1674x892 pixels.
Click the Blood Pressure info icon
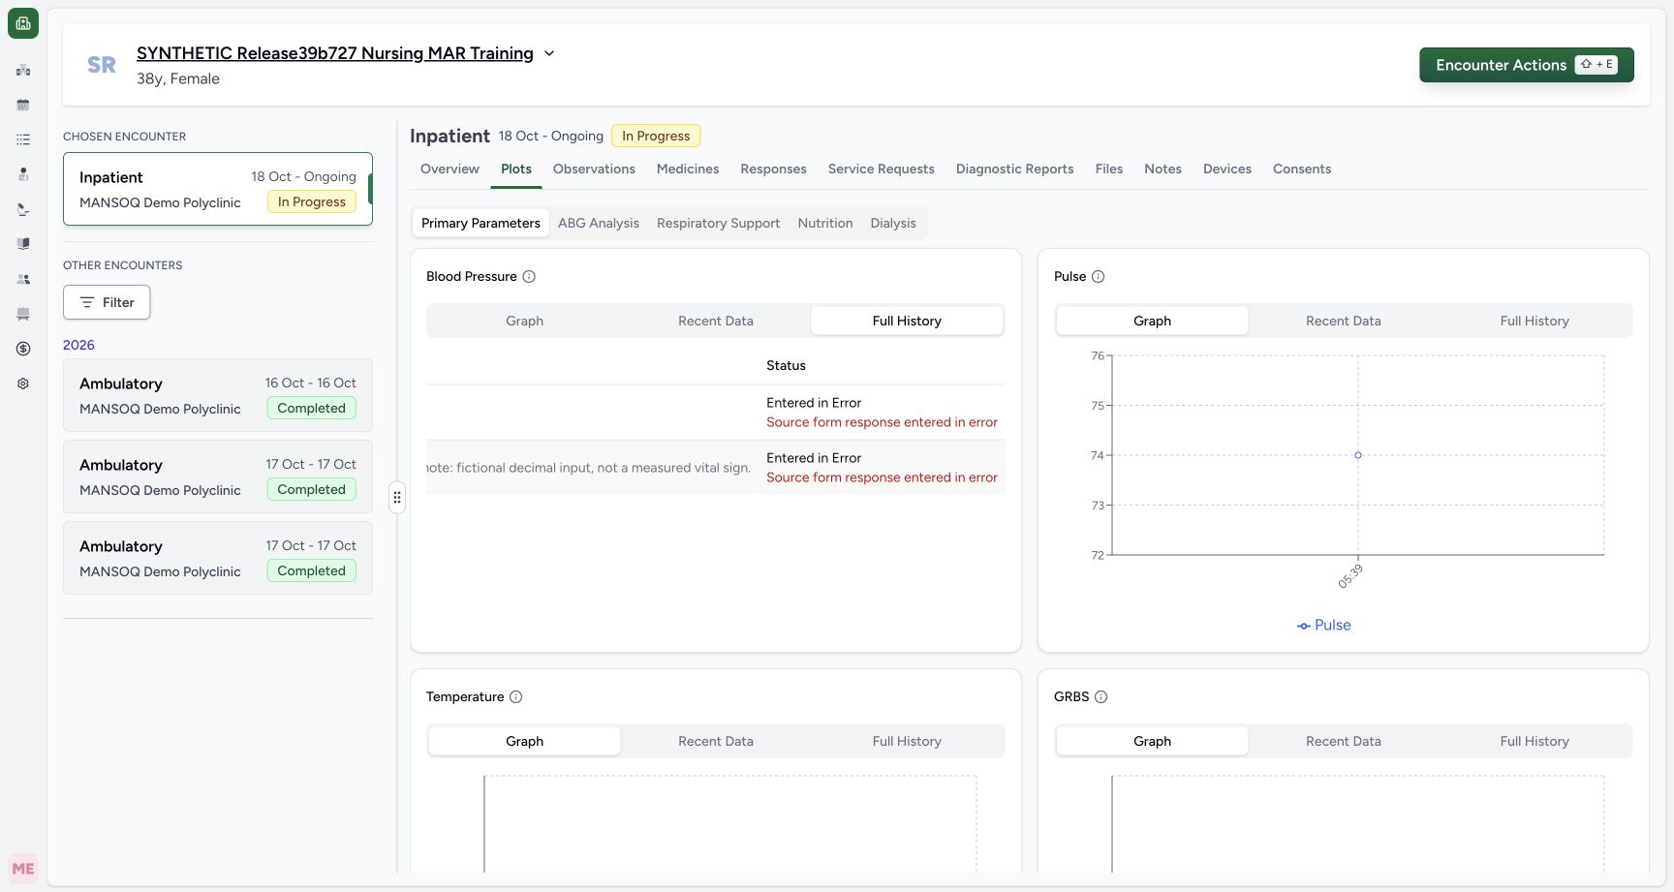coord(529,276)
